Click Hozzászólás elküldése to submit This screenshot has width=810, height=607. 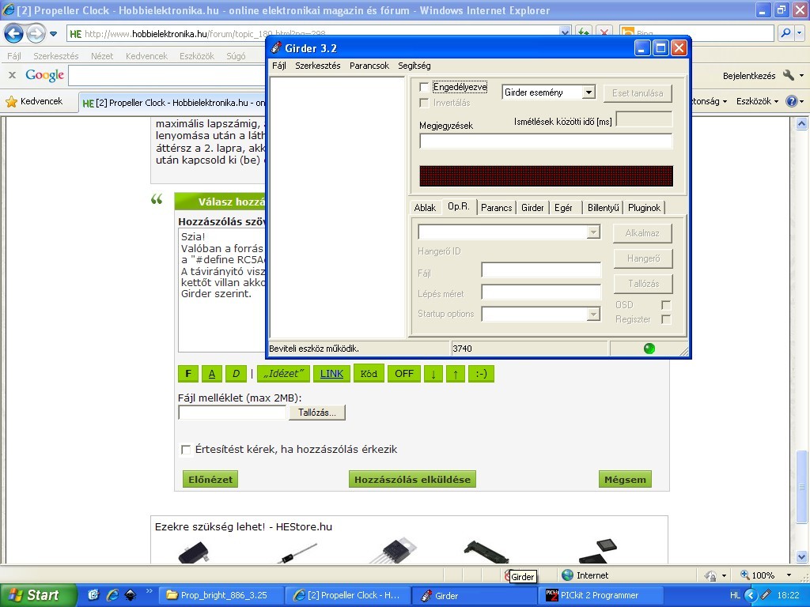click(412, 480)
